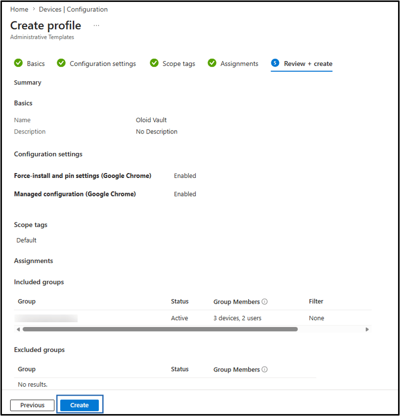Click the Managed configuration (Google Chrome) label
400x416 pixels.
click(x=75, y=194)
